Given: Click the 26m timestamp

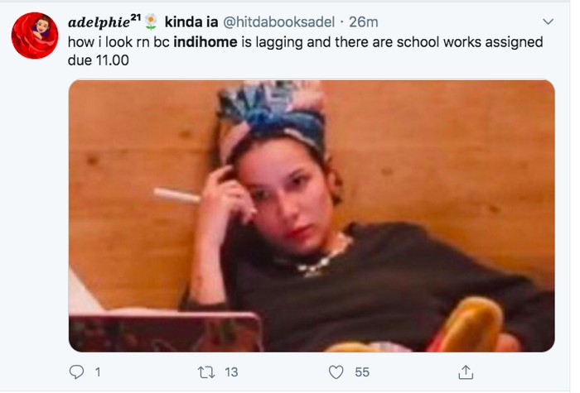Looking at the screenshot, I should point(363,22).
